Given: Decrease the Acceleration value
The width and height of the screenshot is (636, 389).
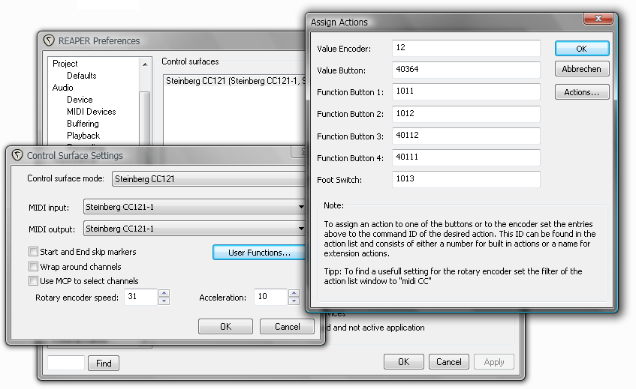Looking at the screenshot, I should pyautogui.click(x=294, y=301).
